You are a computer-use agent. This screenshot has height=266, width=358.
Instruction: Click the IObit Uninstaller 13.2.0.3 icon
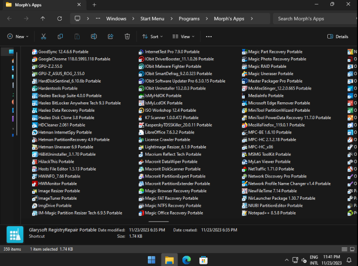[141, 89]
